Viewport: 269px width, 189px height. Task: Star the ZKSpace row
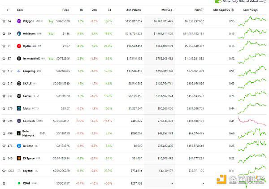pos(4,158)
